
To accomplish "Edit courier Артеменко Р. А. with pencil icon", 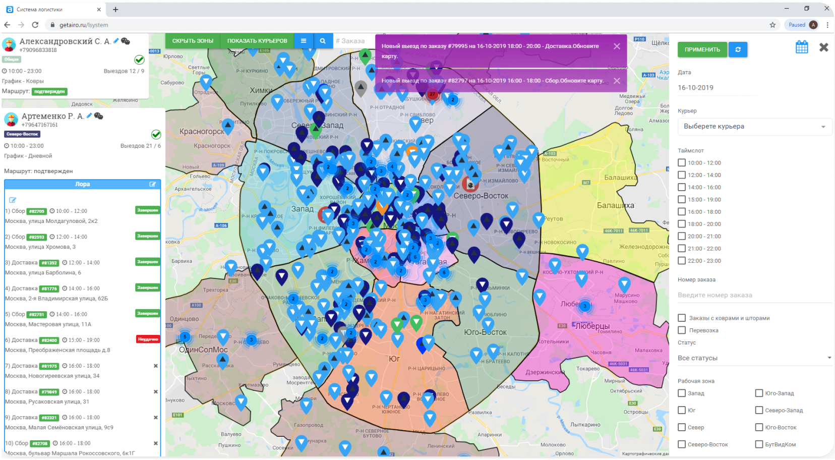I will point(89,116).
